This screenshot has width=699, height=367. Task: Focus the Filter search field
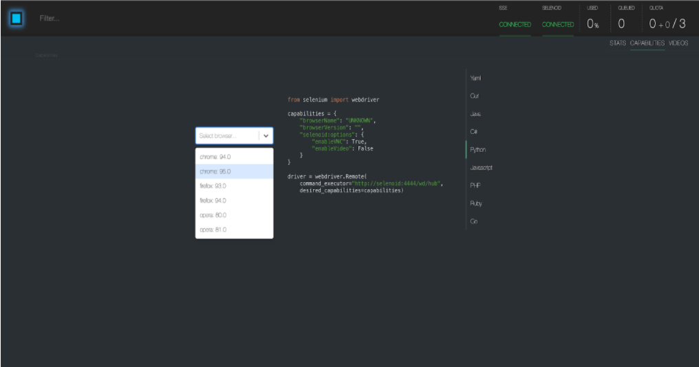coord(50,19)
